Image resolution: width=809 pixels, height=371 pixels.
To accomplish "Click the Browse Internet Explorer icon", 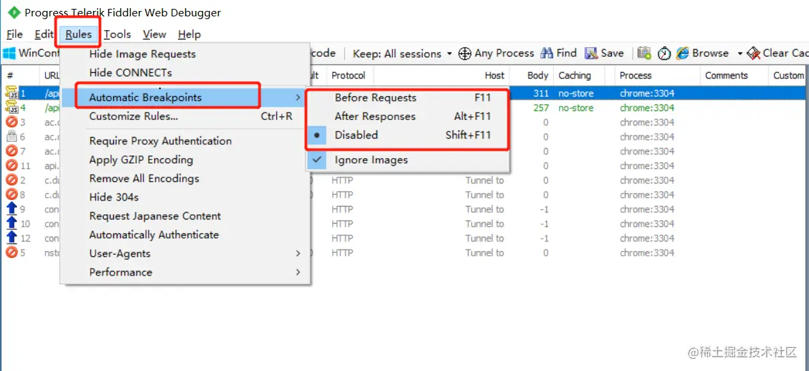I will (x=683, y=53).
